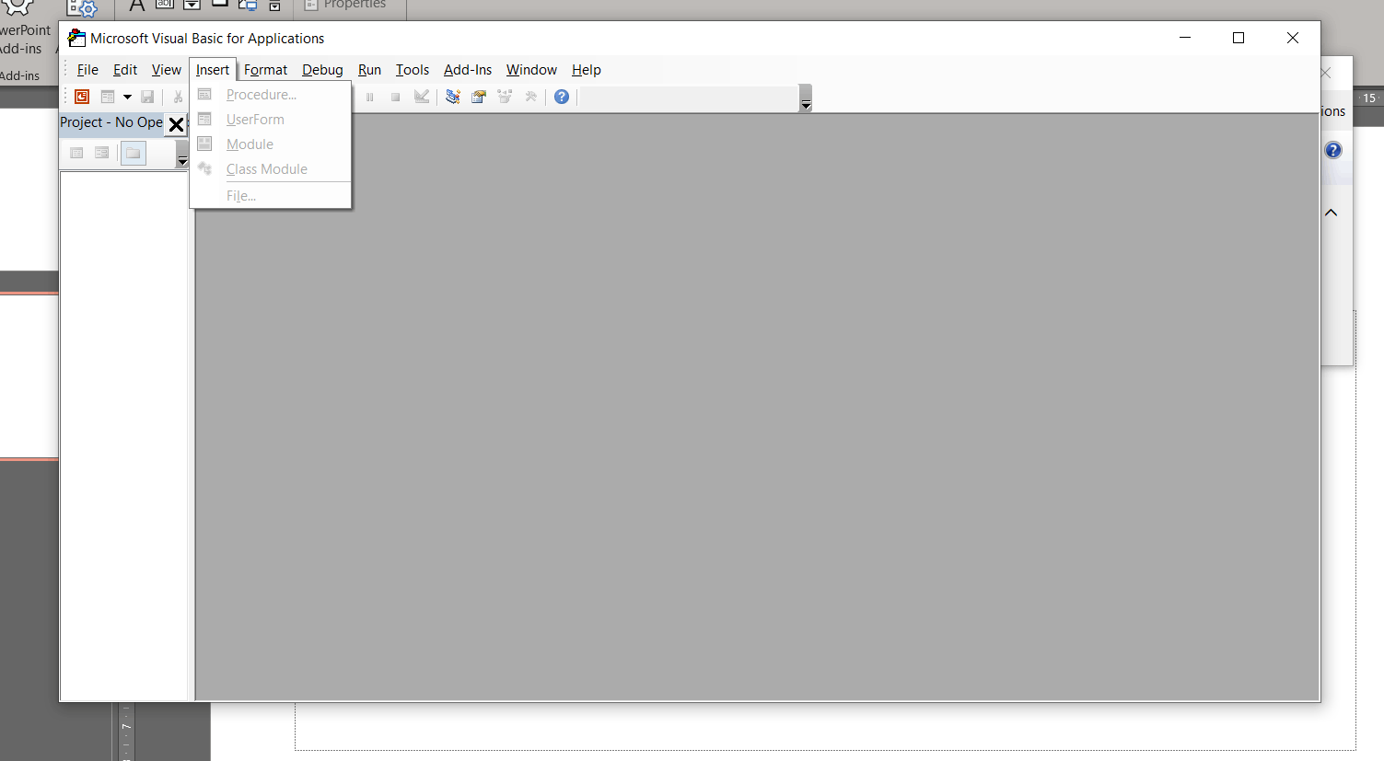Image resolution: width=1384 pixels, height=761 pixels.
Task: Insert a new Module from the menu
Action: tap(249, 144)
